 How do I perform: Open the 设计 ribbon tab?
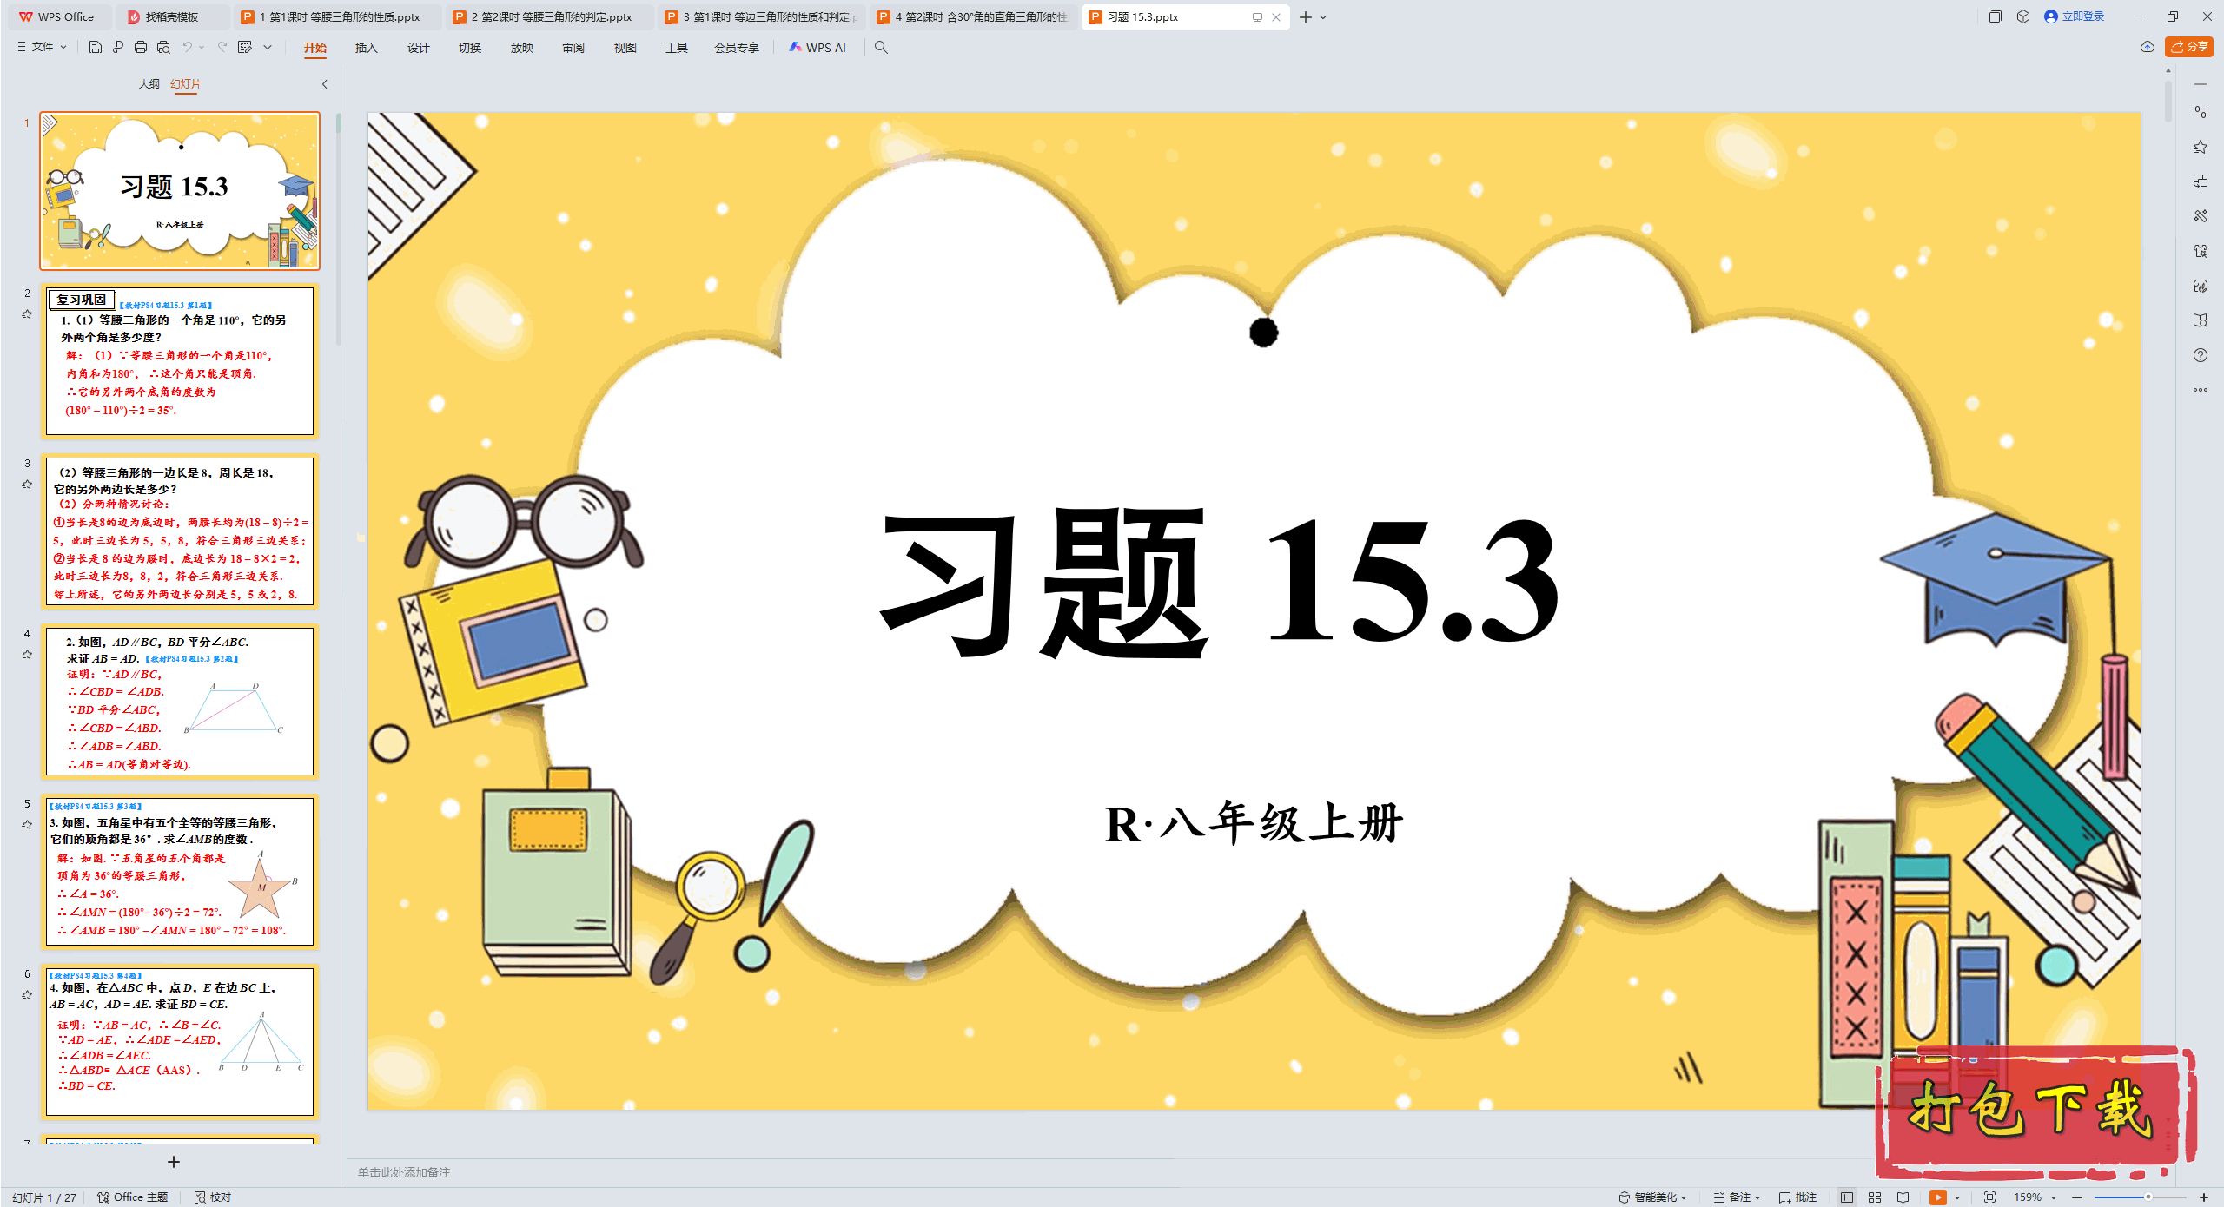419,48
